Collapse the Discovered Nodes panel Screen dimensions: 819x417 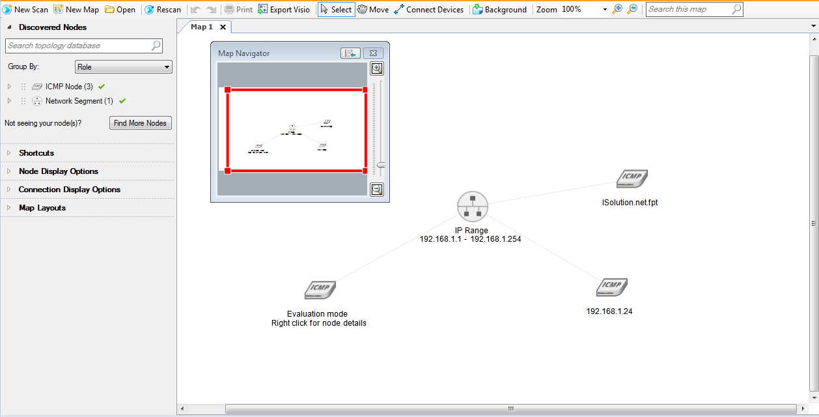8,27
